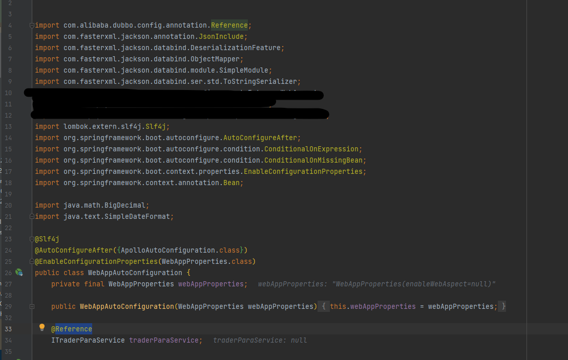
Task: Click the @EnableConfigurationProperties annotation on line 25
Action: [x=96, y=262]
